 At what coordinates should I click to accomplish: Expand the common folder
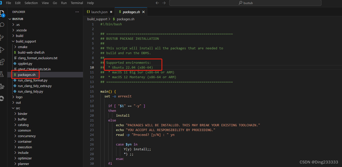pyautogui.click(x=24, y=130)
